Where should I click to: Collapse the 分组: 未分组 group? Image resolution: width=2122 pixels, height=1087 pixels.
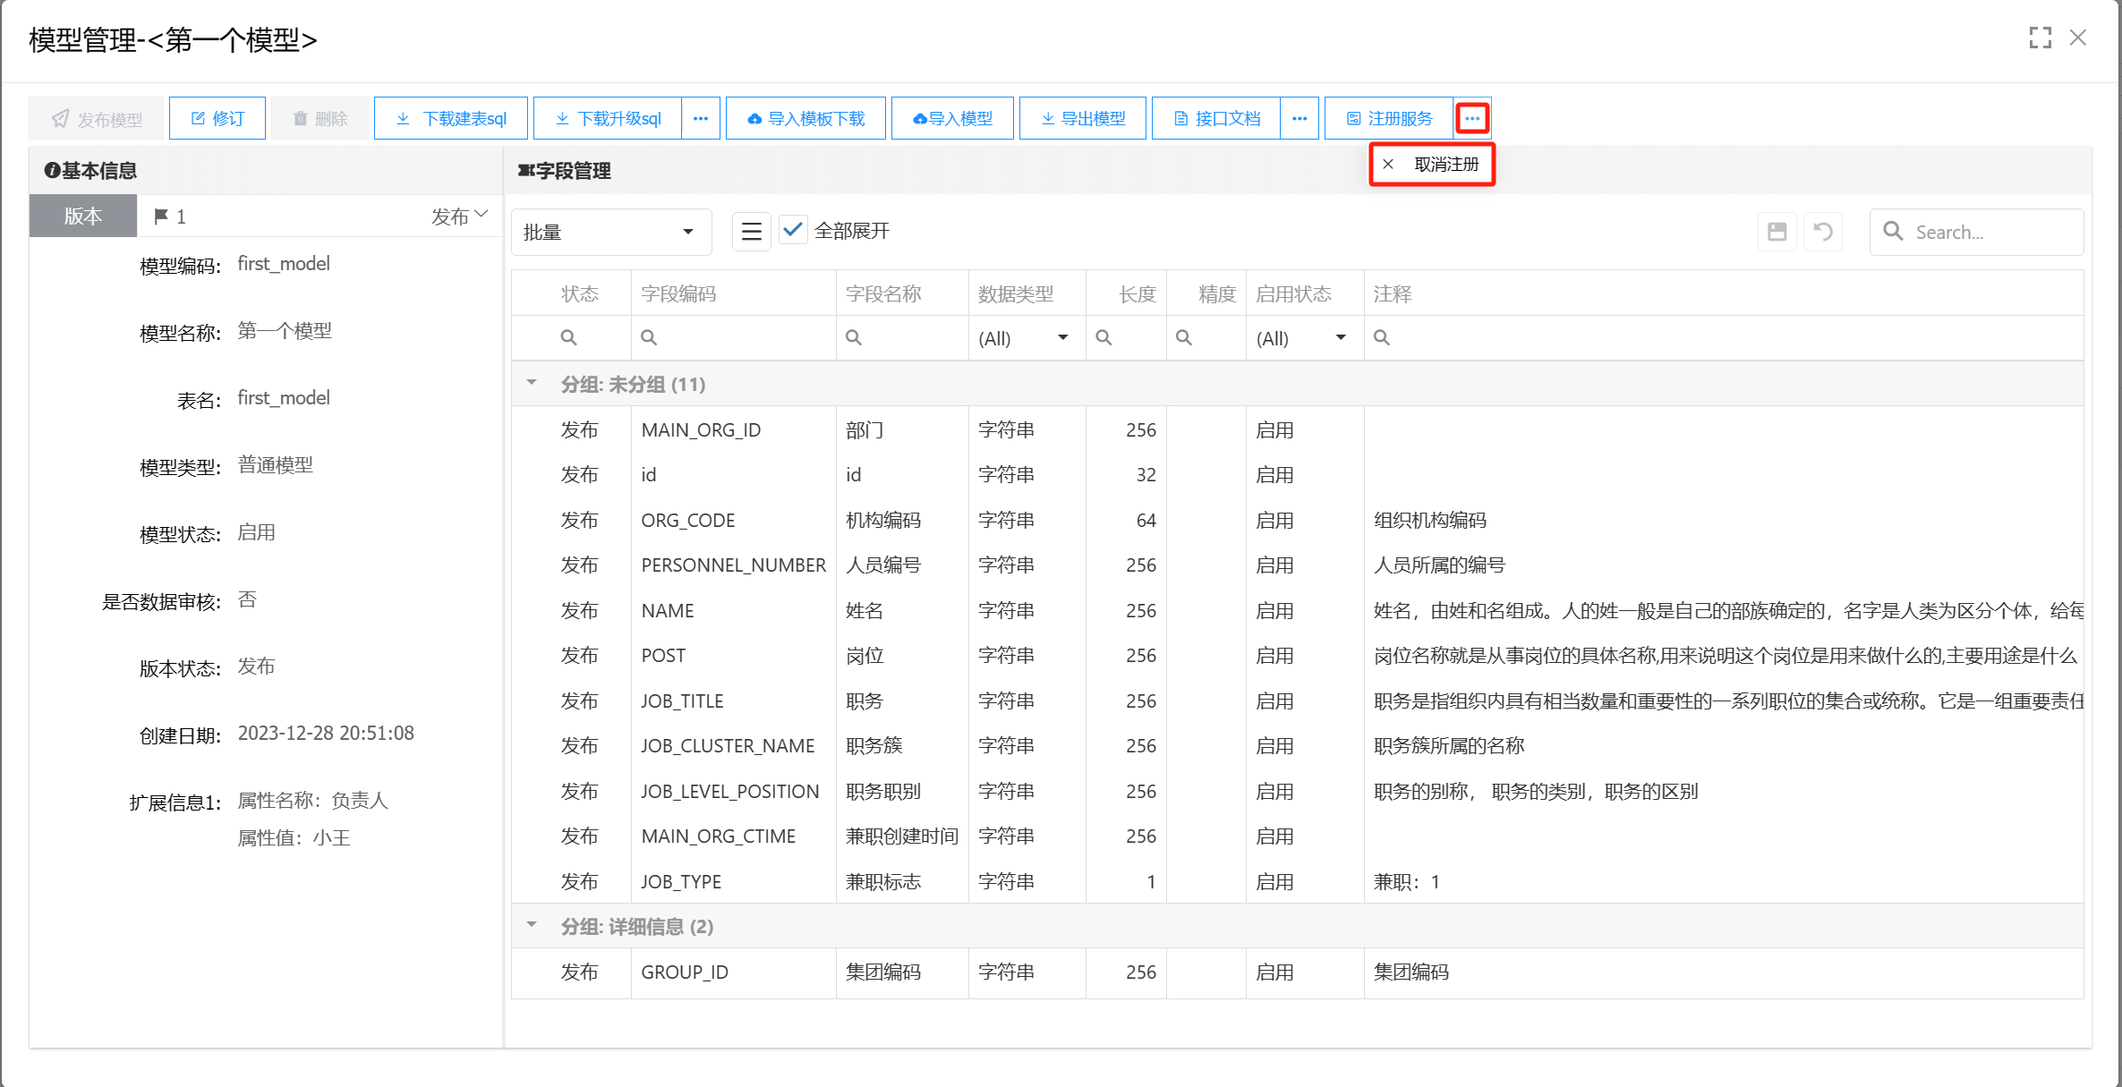(x=532, y=383)
